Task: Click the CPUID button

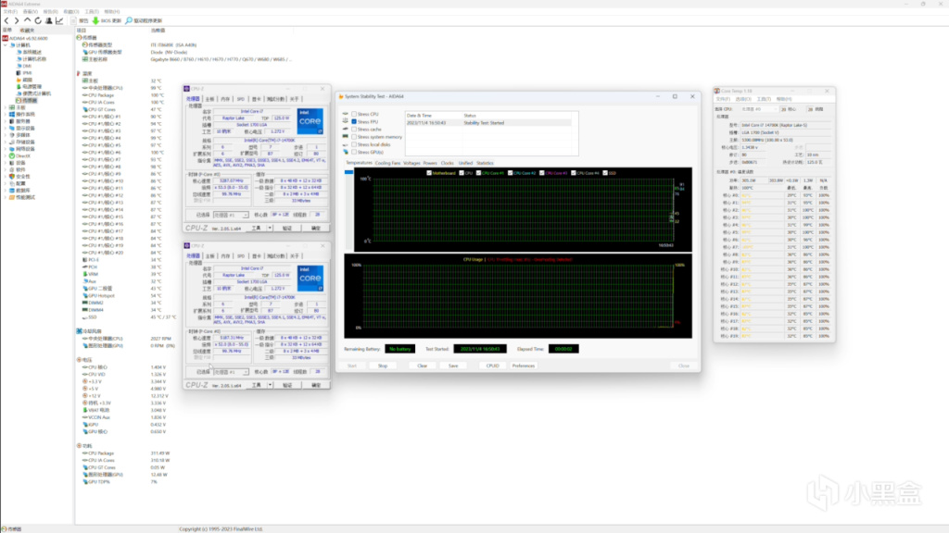Action: [x=493, y=366]
